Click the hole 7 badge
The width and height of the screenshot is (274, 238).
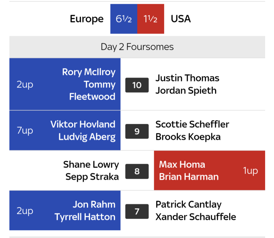(137, 211)
